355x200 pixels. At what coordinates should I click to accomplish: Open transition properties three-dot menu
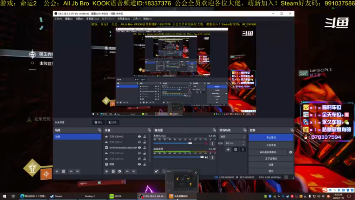[243, 149]
